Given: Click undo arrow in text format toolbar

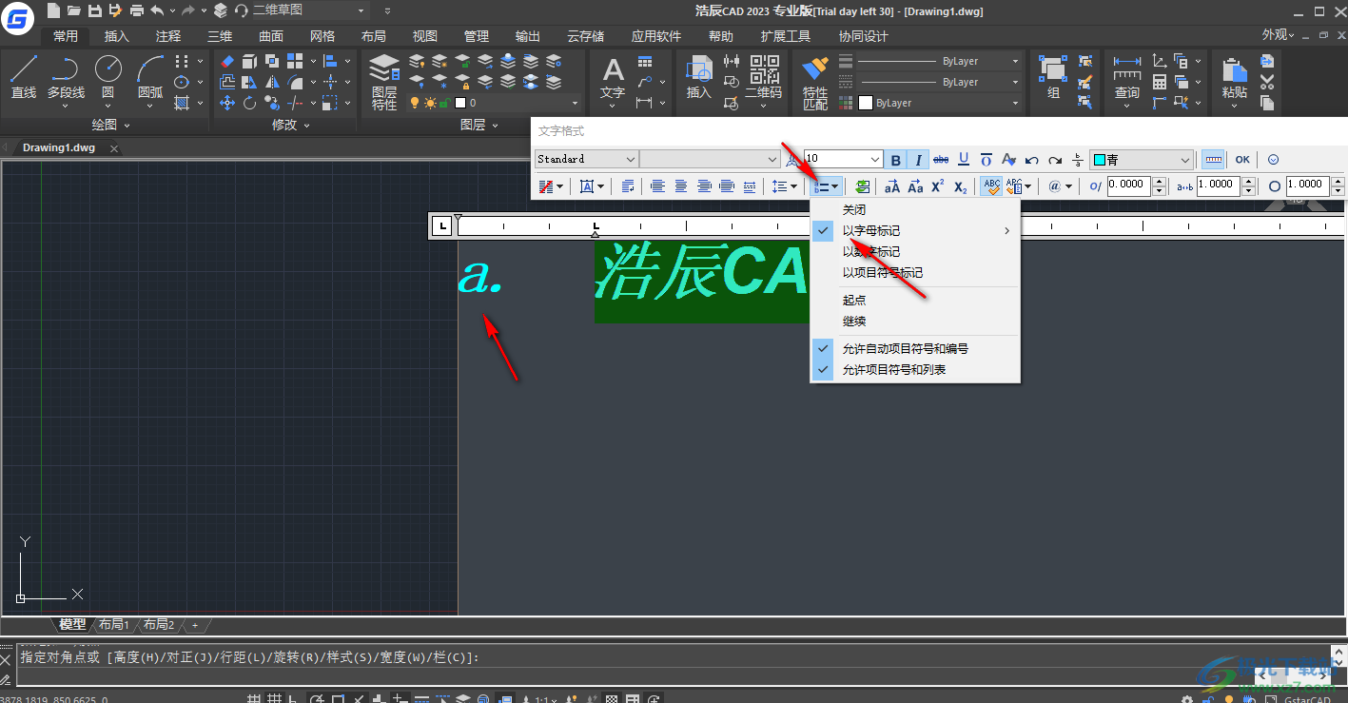Looking at the screenshot, I should point(1032,160).
